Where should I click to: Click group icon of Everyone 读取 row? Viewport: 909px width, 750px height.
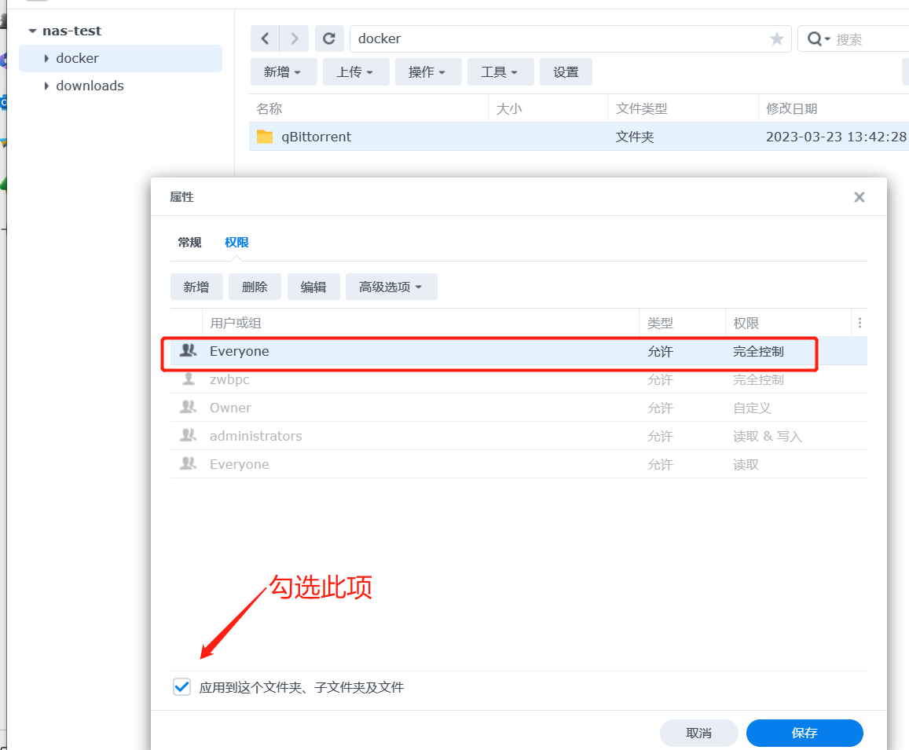coord(188,463)
